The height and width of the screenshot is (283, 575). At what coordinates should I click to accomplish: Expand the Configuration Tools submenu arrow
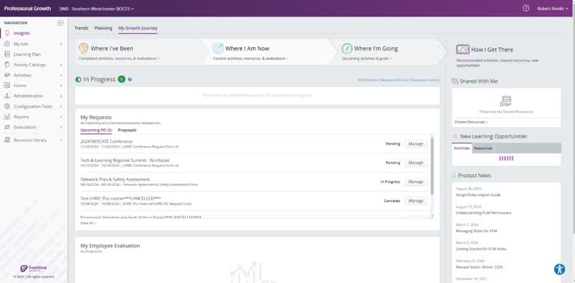(x=61, y=107)
